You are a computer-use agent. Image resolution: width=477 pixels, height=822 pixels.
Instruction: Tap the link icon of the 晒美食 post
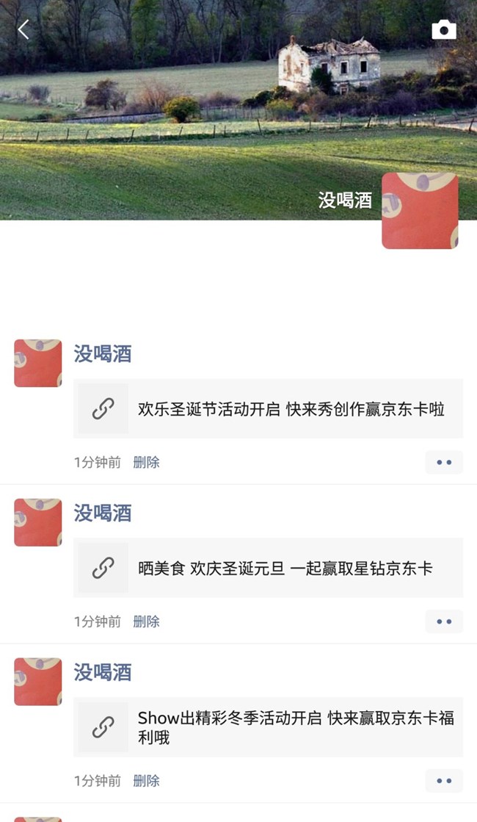point(103,568)
